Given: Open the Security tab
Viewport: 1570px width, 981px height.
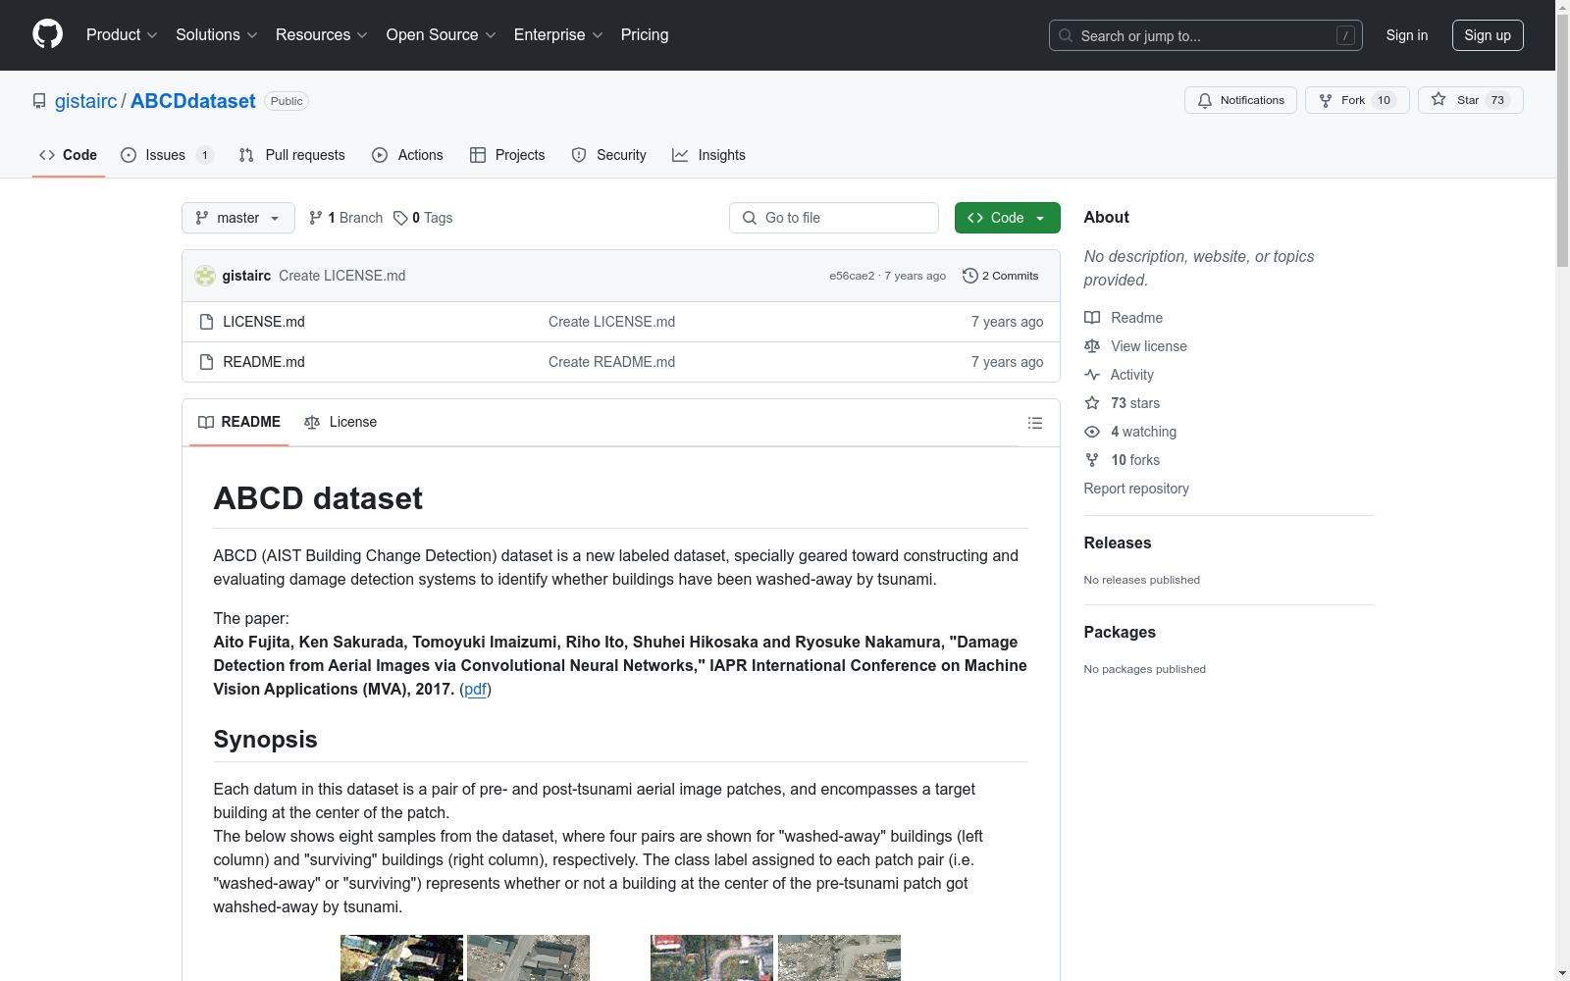Looking at the screenshot, I should (621, 155).
